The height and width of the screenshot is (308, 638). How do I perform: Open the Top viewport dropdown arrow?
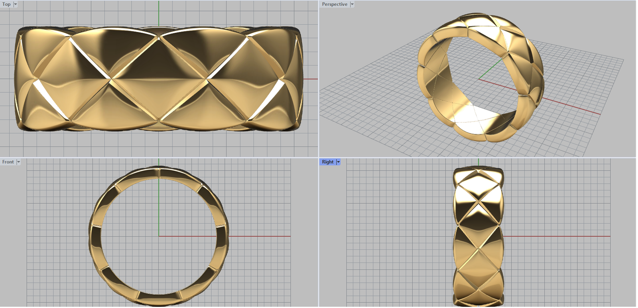(16, 4)
